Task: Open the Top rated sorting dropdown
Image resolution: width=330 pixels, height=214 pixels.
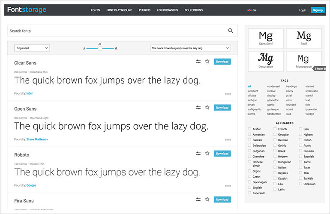Action: point(32,48)
